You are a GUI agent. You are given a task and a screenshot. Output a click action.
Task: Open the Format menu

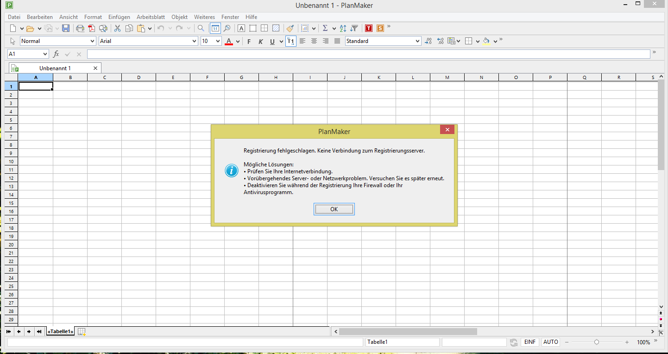coord(93,17)
